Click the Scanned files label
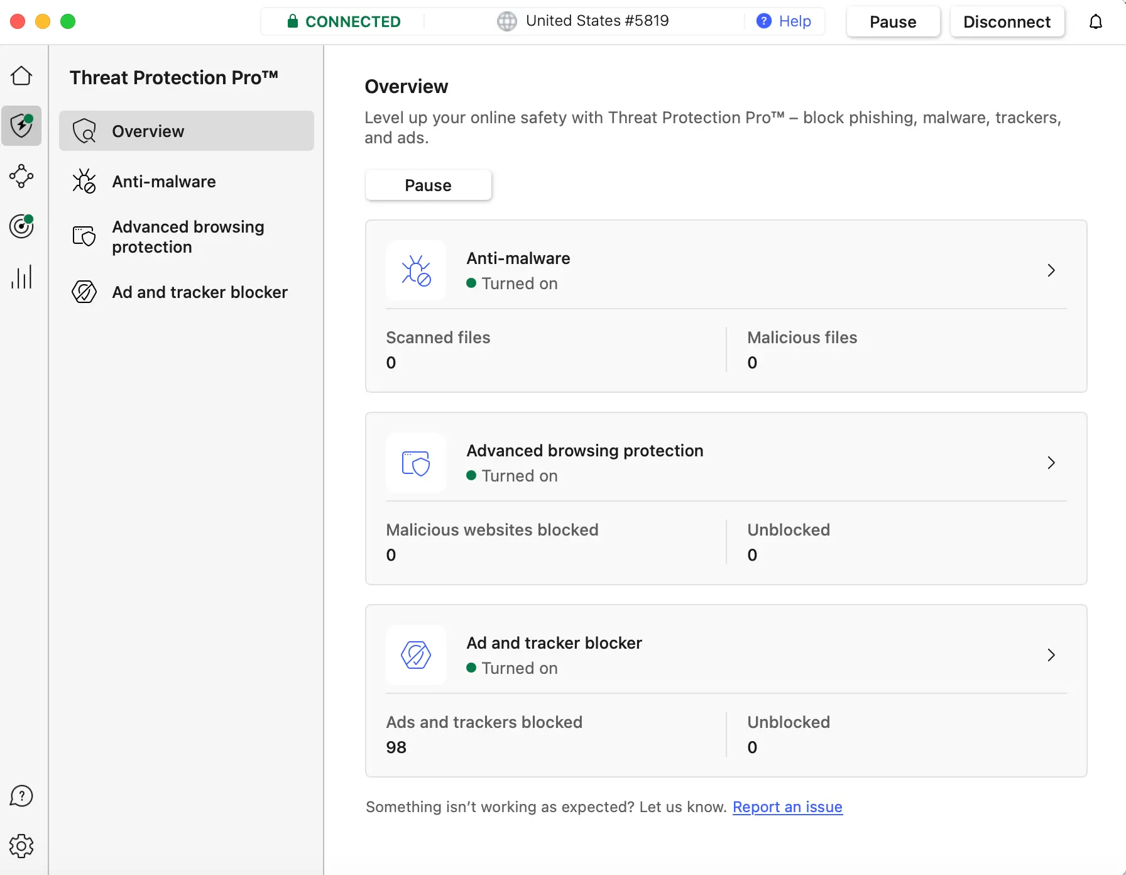Image resolution: width=1126 pixels, height=875 pixels. (x=438, y=338)
